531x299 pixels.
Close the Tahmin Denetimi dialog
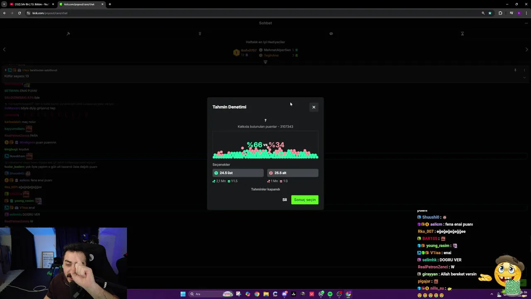(314, 107)
